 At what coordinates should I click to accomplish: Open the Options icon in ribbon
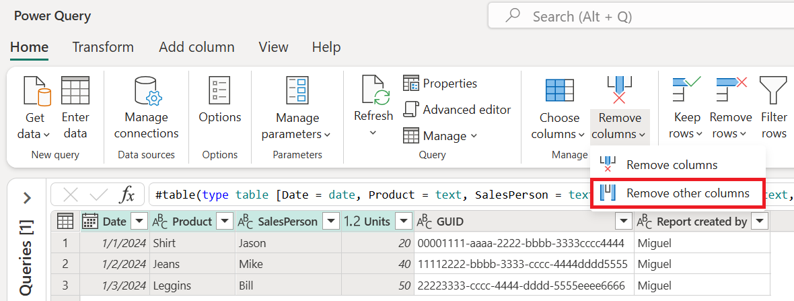[x=219, y=90]
